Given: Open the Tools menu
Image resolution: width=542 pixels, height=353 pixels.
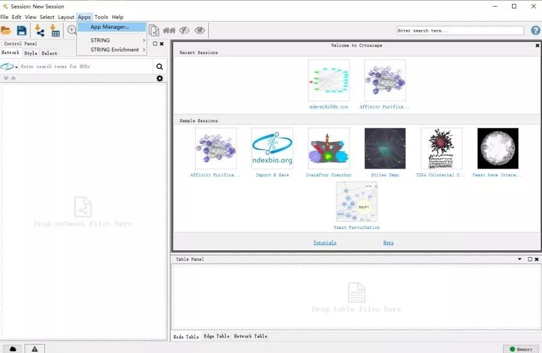Looking at the screenshot, I should pos(101,17).
